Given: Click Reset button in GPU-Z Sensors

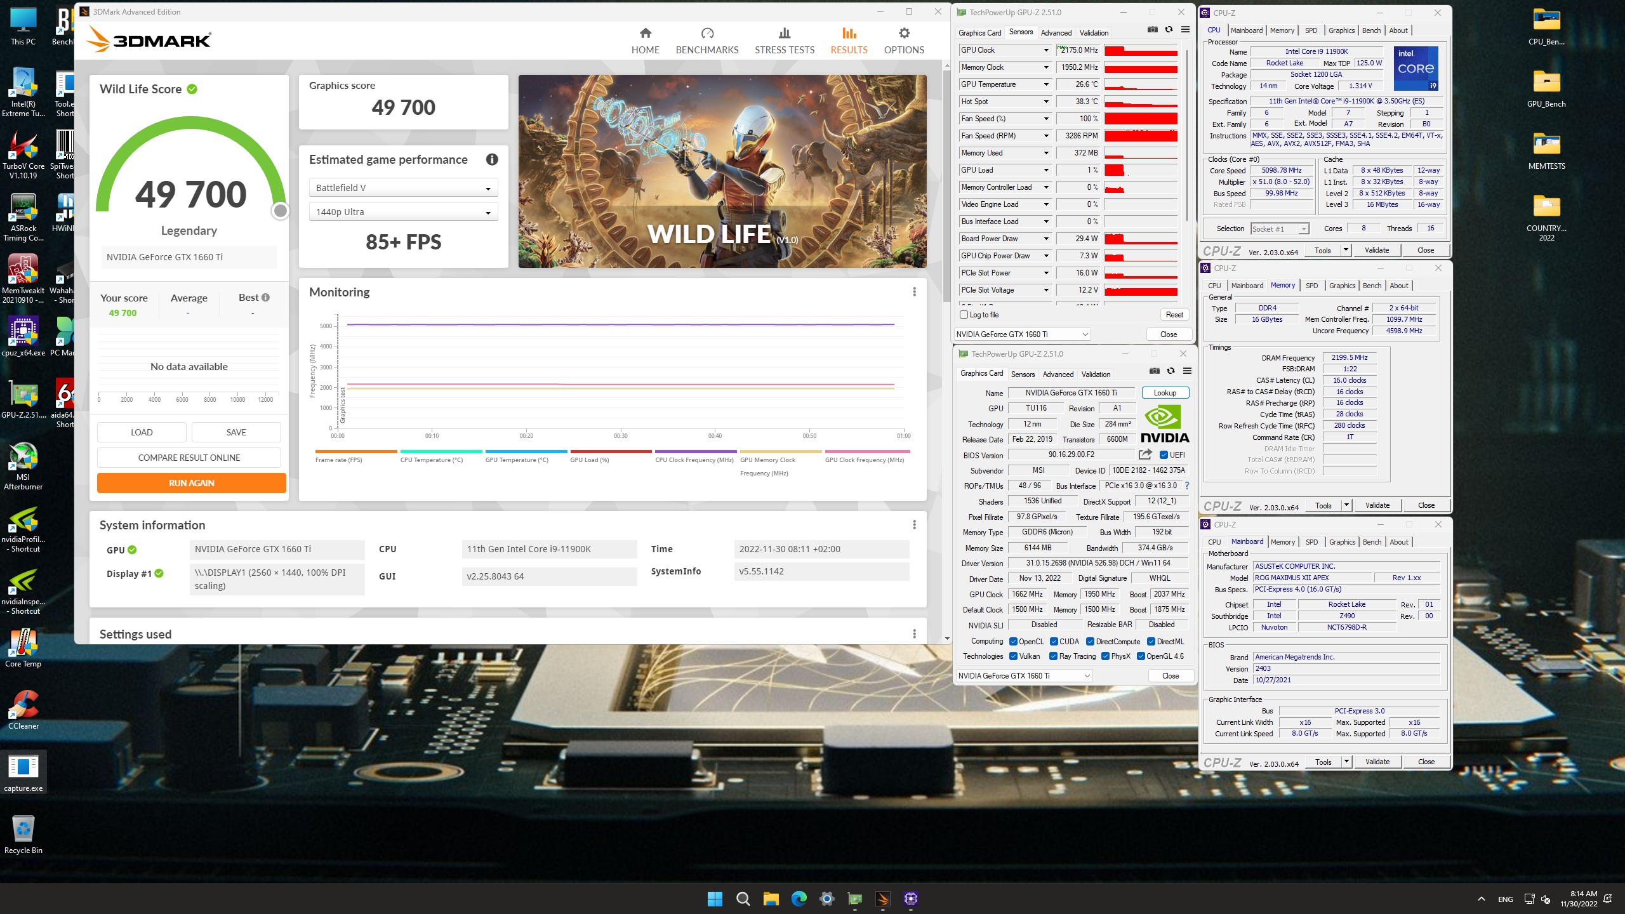Looking at the screenshot, I should coord(1174,315).
